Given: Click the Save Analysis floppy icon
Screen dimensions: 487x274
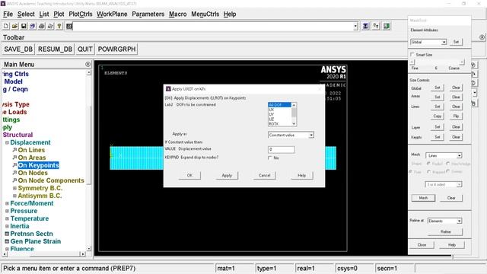Looking at the screenshot, I should click(x=24, y=27).
